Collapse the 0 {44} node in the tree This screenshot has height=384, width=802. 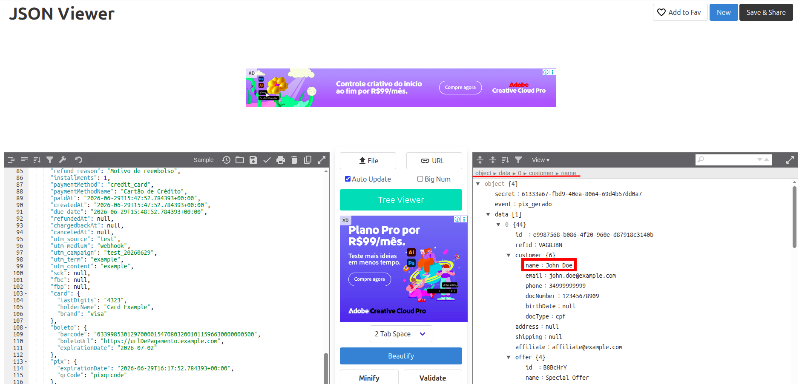click(x=498, y=225)
